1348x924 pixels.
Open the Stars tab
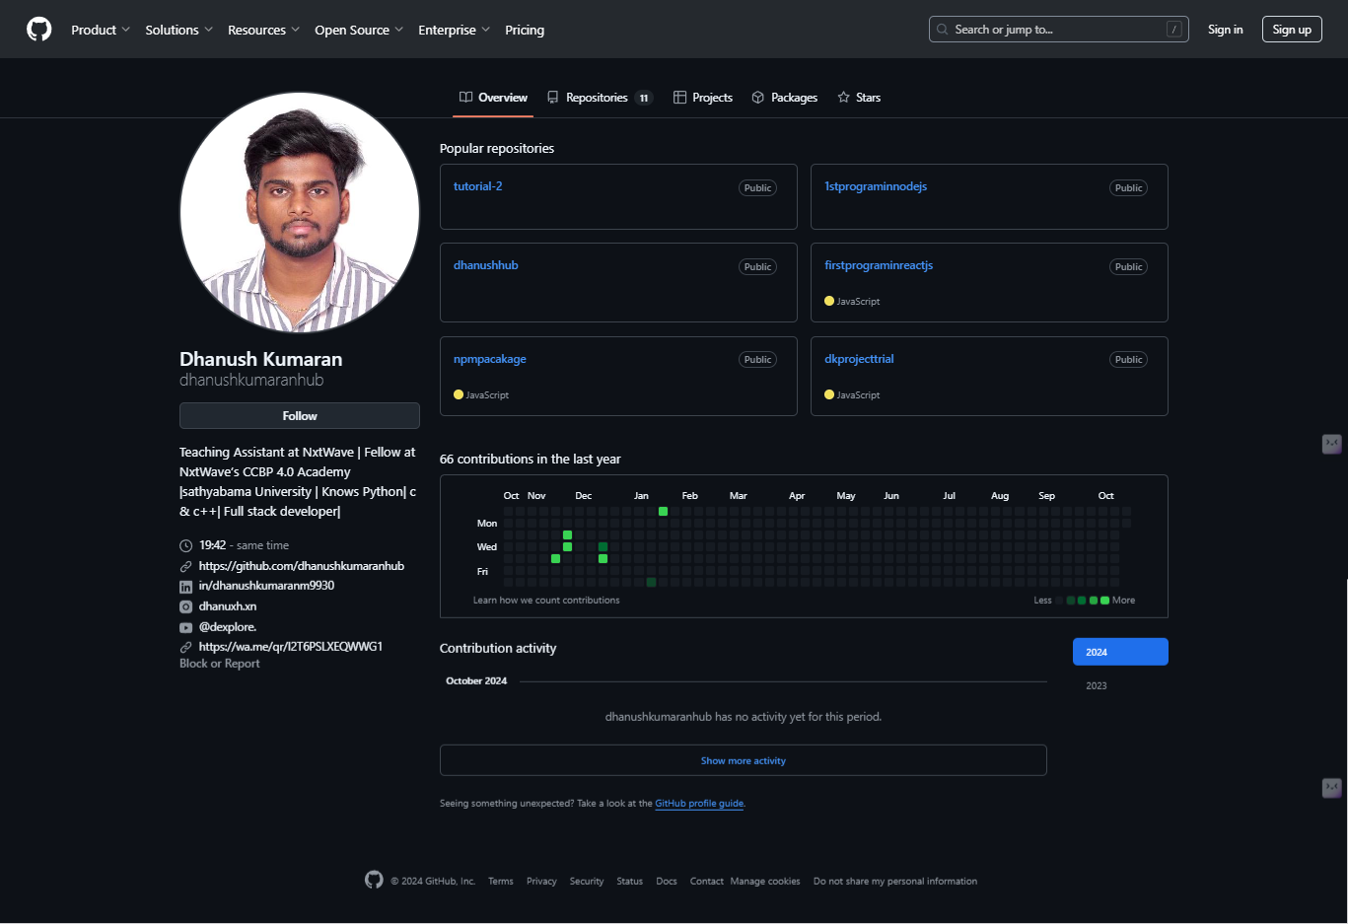[859, 98]
